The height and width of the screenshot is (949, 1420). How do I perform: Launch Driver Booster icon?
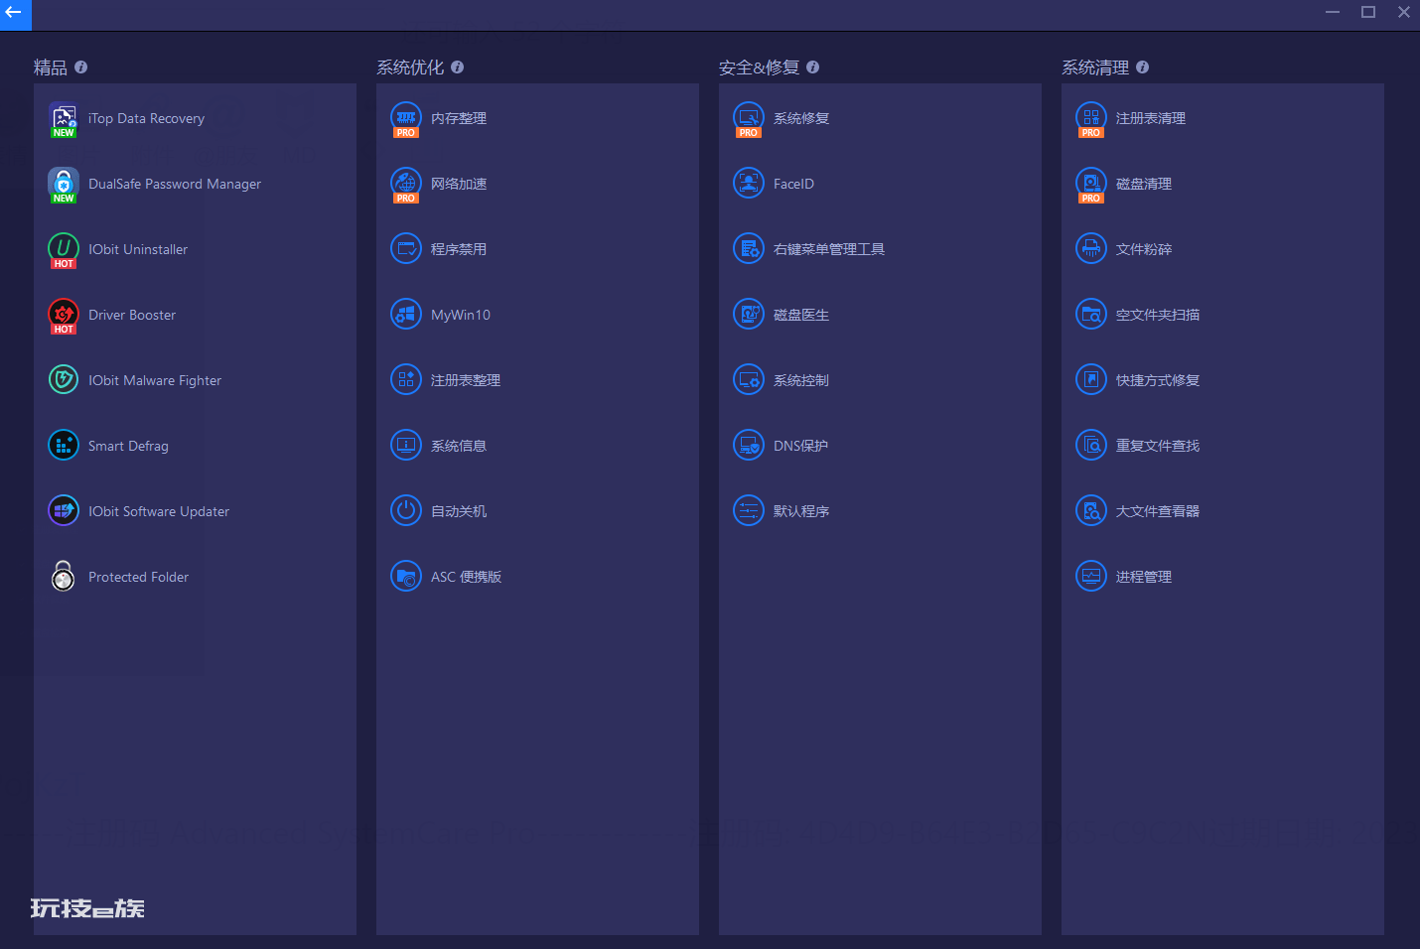pos(64,315)
